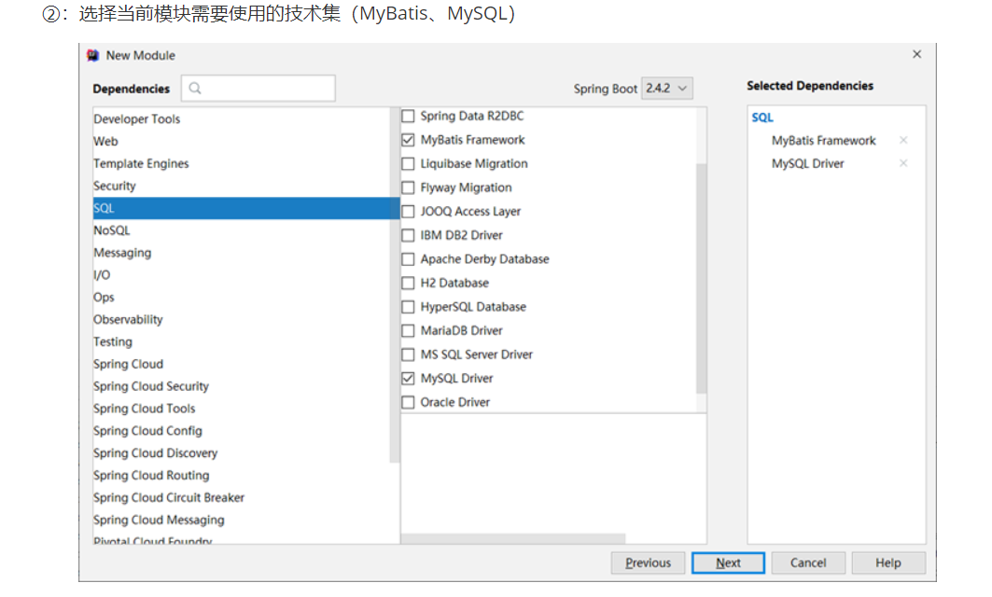Click the search magnifier icon in Dependencies field
Viewport: 992px width, 597px height.
(195, 89)
